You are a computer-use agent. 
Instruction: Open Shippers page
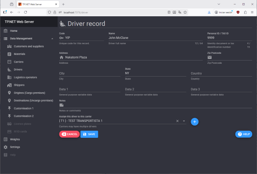click(x=19, y=85)
